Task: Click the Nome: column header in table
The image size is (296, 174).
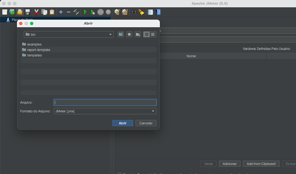Action: click(191, 56)
